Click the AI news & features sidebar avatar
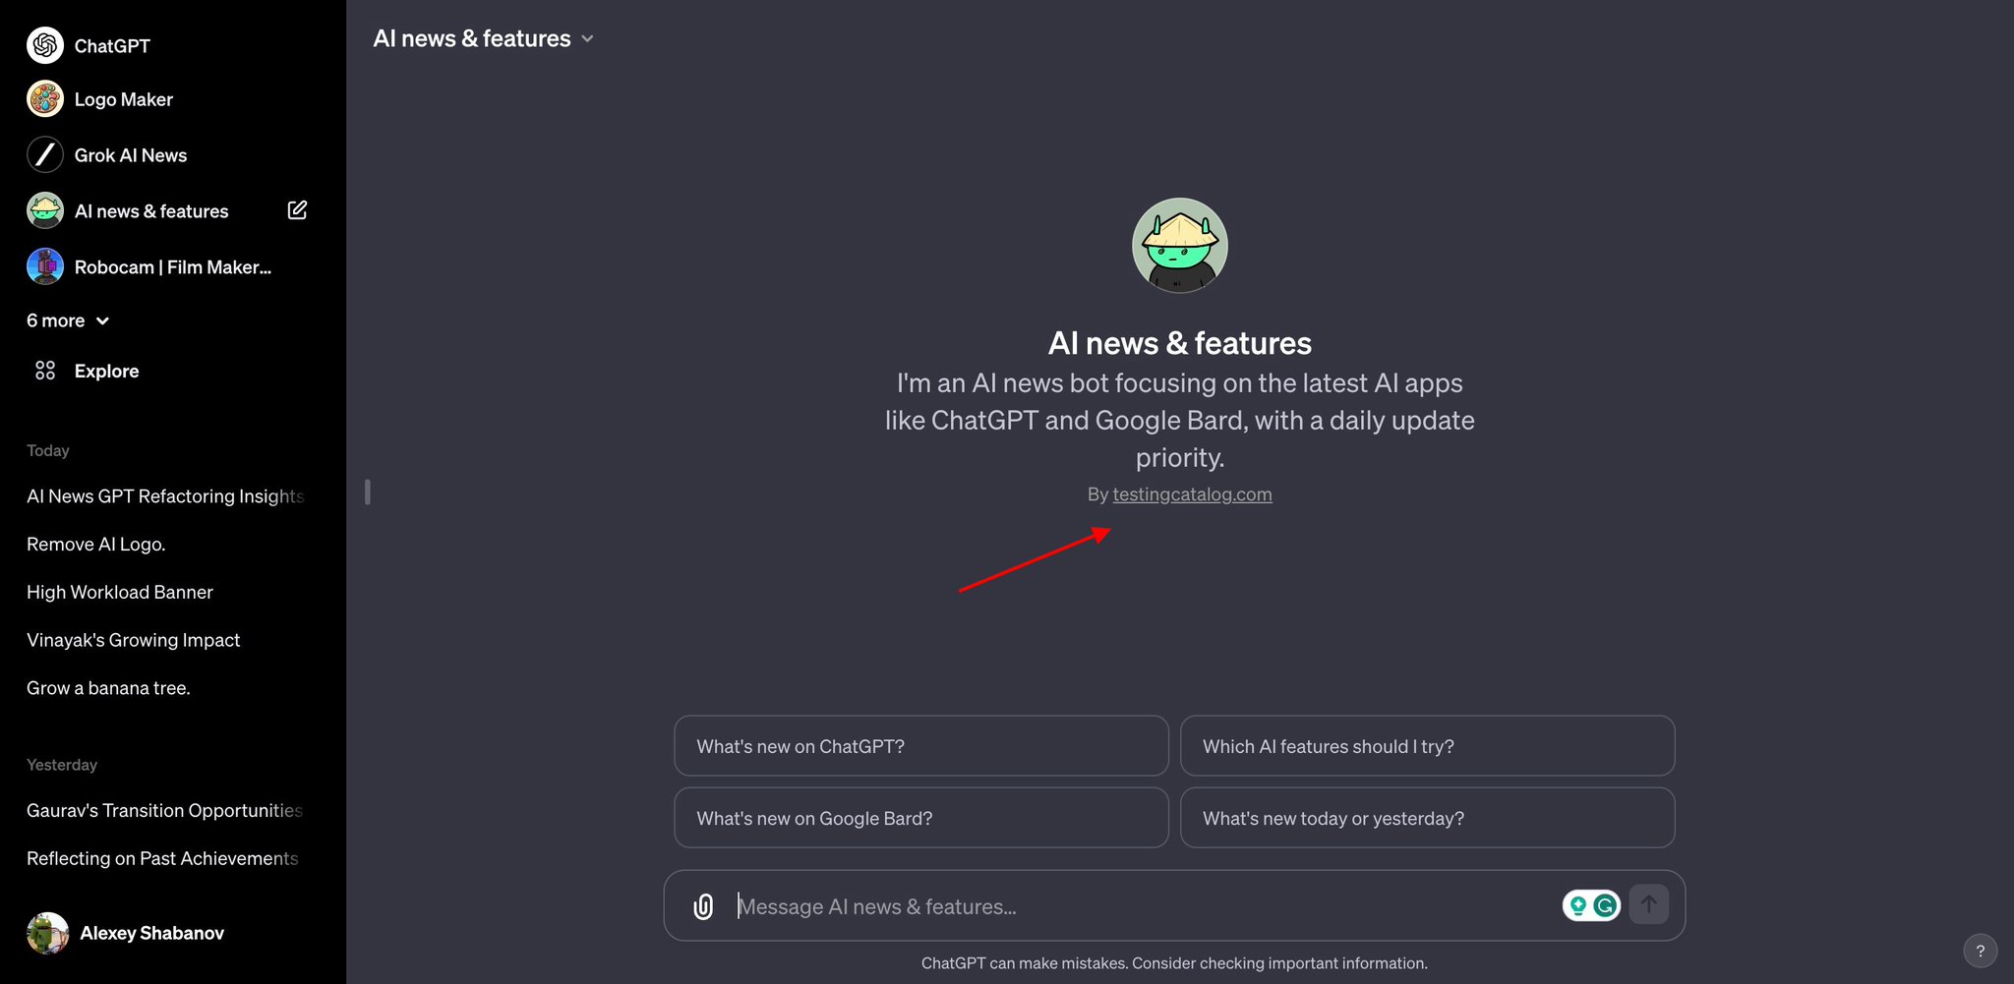Image resolution: width=2014 pixels, height=984 pixels. (x=45, y=210)
